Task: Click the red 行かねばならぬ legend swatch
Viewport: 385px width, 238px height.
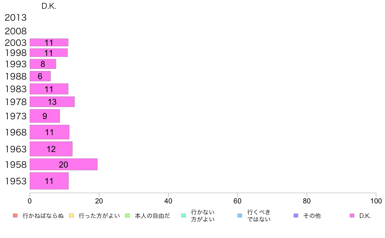Action: click(x=15, y=216)
